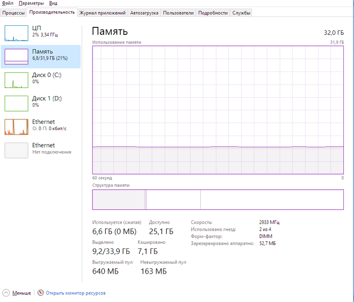Screen dimensions: 354x302
Task: Switch to the Автозагрузка tab
Action: coord(144,13)
